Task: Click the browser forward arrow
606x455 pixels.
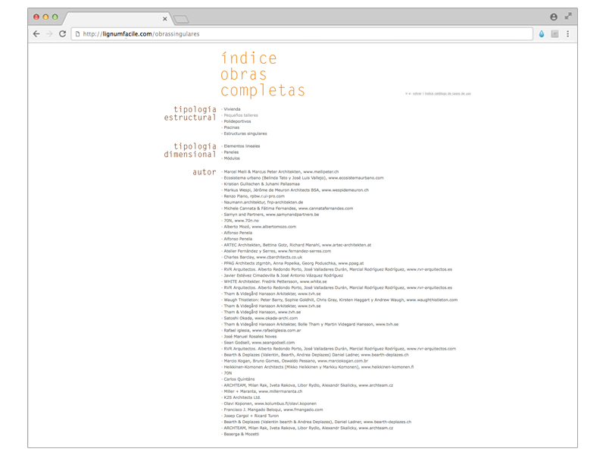Action: coord(49,34)
